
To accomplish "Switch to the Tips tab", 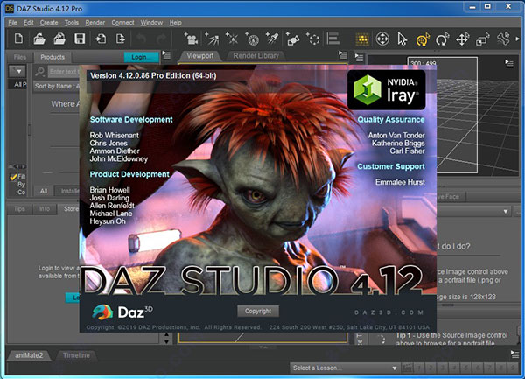I will click(19, 208).
